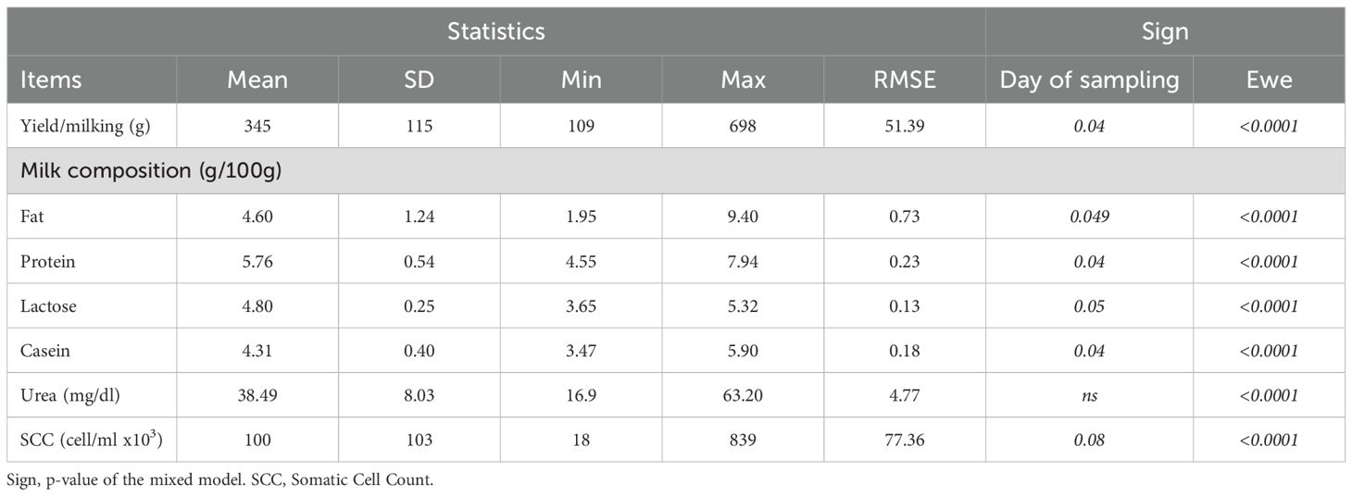Select the Max column header

(x=744, y=80)
